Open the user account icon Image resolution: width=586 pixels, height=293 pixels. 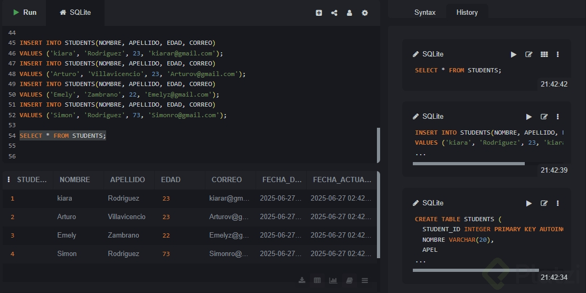pos(349,13)
